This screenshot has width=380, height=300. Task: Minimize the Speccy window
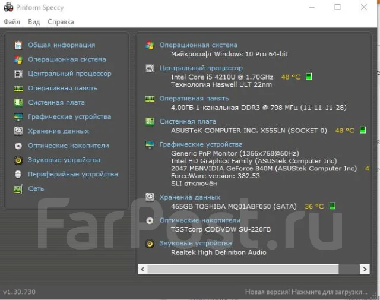point(312,7)
